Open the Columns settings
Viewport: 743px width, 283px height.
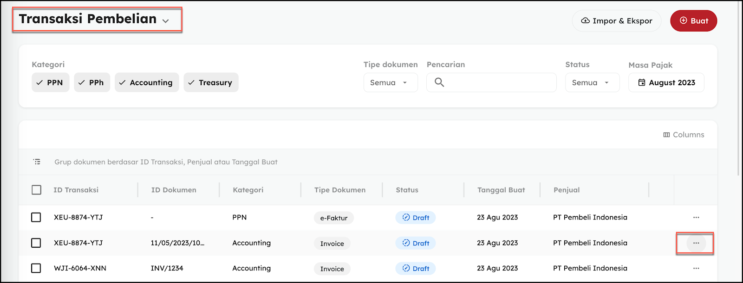(x=684, y=135)
